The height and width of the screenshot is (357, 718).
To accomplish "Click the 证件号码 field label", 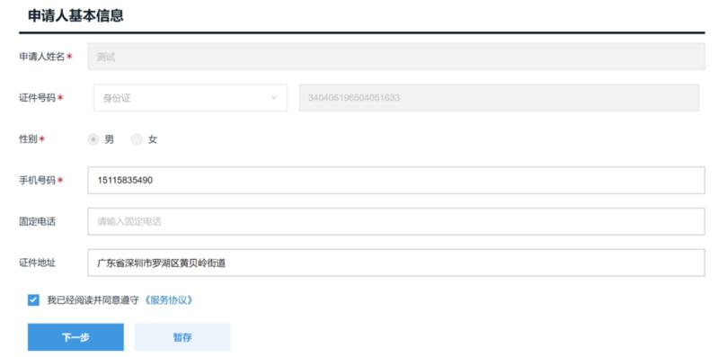I will [37, 98].
